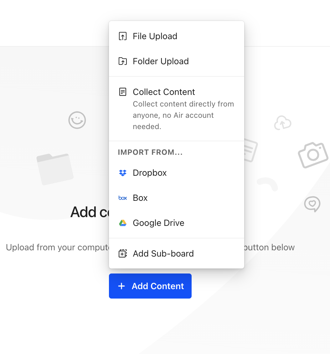This screenshot has width=330, height=354.
Task: Select Box as import source
Action: pos(140,198)
